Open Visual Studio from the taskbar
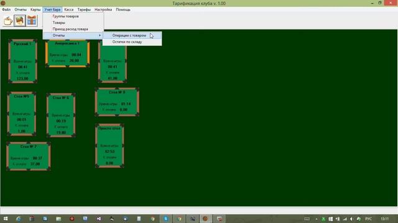The height and width of the screenshot is (223, 398). click(x=99, y=219)
